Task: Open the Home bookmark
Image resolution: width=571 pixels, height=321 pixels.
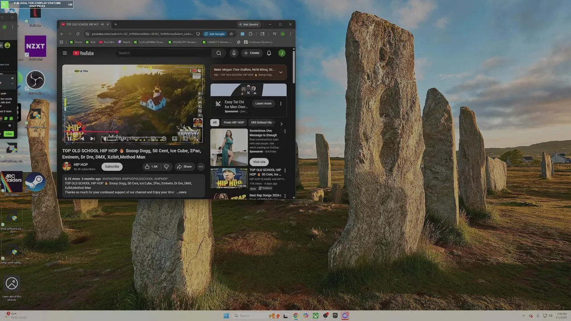Action: pos(76,42)
